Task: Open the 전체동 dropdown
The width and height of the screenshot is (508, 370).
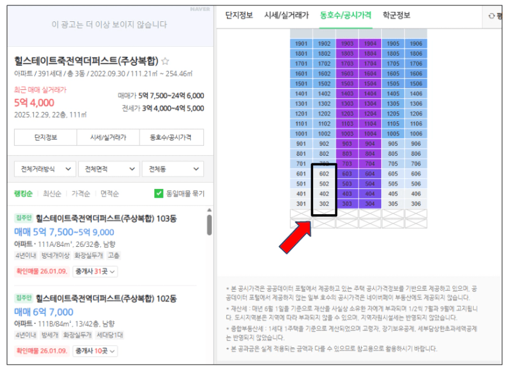Action: [172, 169]
